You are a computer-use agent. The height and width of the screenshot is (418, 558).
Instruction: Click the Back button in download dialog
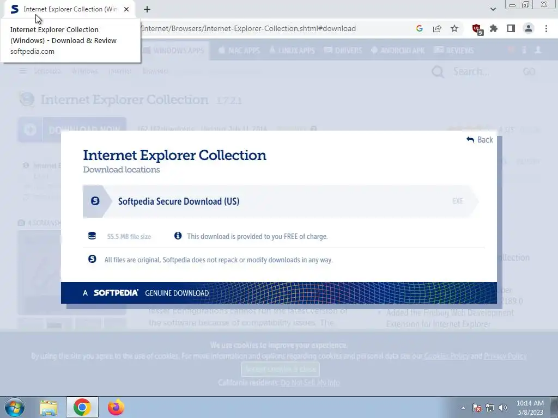(x=480, y=140)
